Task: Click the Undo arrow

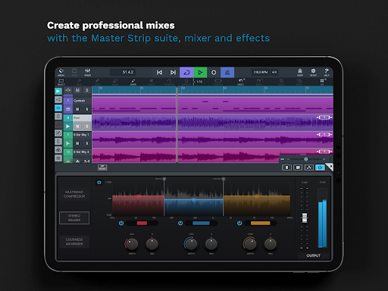Action: (241, 82)
